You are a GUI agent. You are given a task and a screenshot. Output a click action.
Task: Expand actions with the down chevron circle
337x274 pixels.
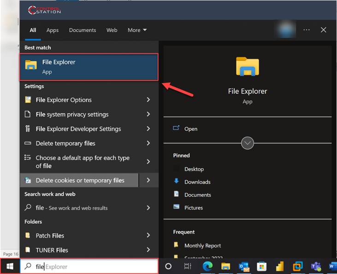coord(248,143)
